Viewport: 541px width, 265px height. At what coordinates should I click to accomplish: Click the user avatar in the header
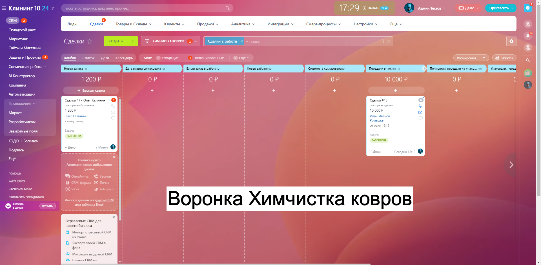(409, 8)
